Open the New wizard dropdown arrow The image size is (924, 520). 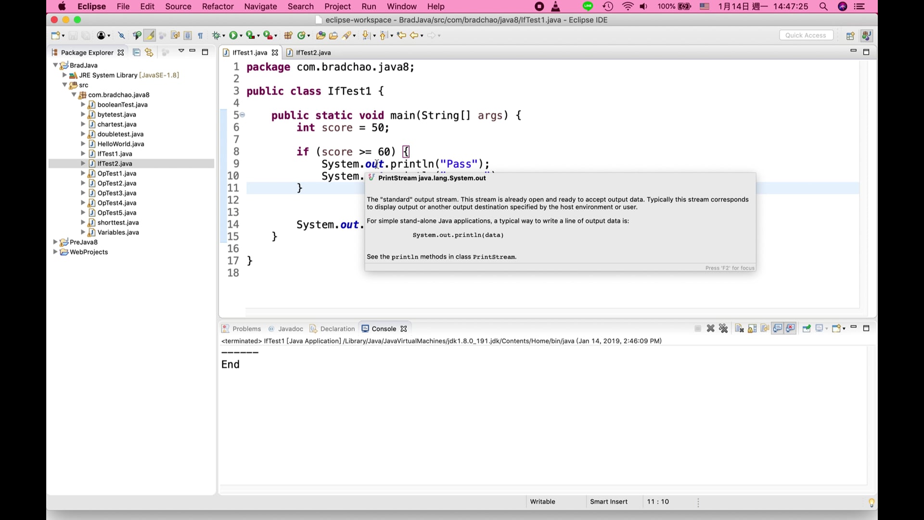pyautogui.click(x=63, y=35)
